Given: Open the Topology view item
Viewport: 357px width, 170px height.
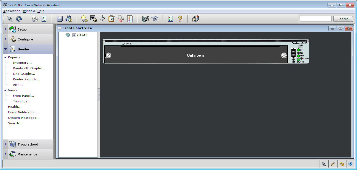Looking at the screenshot, I should coord(22,101).
